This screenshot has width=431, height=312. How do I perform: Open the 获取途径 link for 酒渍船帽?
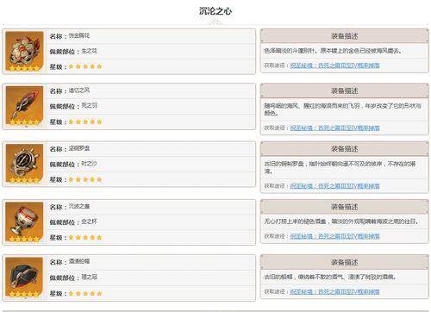(x=334, y=291)
